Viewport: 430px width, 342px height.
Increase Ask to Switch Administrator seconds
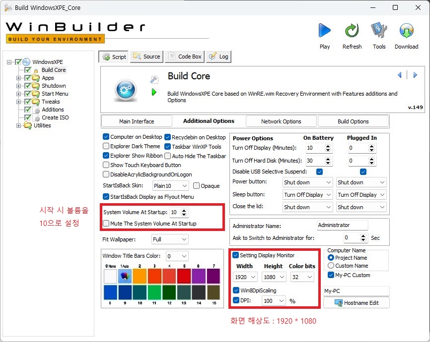point(363,236)
